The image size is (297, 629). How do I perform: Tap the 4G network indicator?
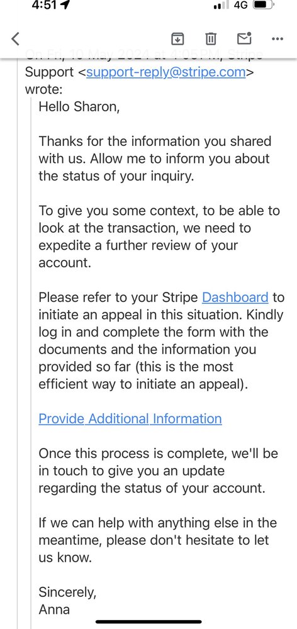tap(241, 5)
